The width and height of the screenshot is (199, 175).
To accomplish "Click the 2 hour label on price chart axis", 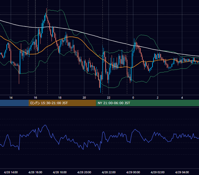I will [158, 98].
